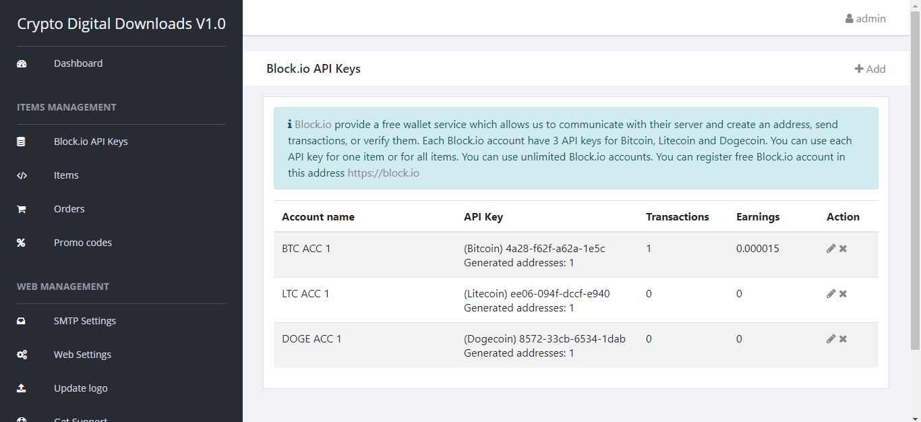The width and height of the screenshot is (921, 422).
Task: Delete the DOGE ACC 1 account
Action: (843, 339)
